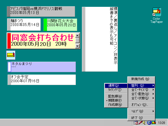Sort by 配色順(A)
168x126 pixels.
(116, 96)
